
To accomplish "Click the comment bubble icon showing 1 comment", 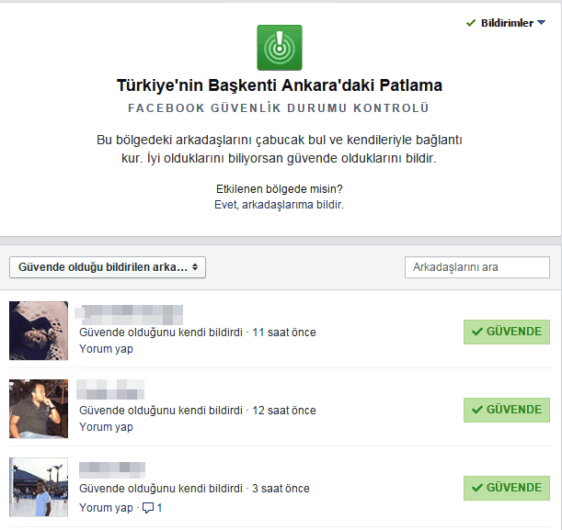I will coord(149,508).
